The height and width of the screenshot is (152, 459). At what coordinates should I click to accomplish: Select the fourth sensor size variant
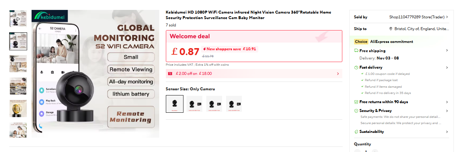tap(234, 104)
